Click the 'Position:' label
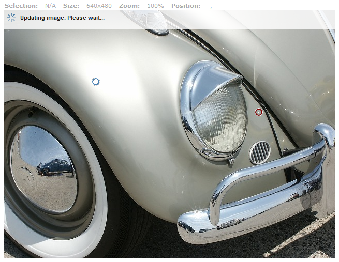The width and height of the screenshot is (339, 262). [186, 6]
